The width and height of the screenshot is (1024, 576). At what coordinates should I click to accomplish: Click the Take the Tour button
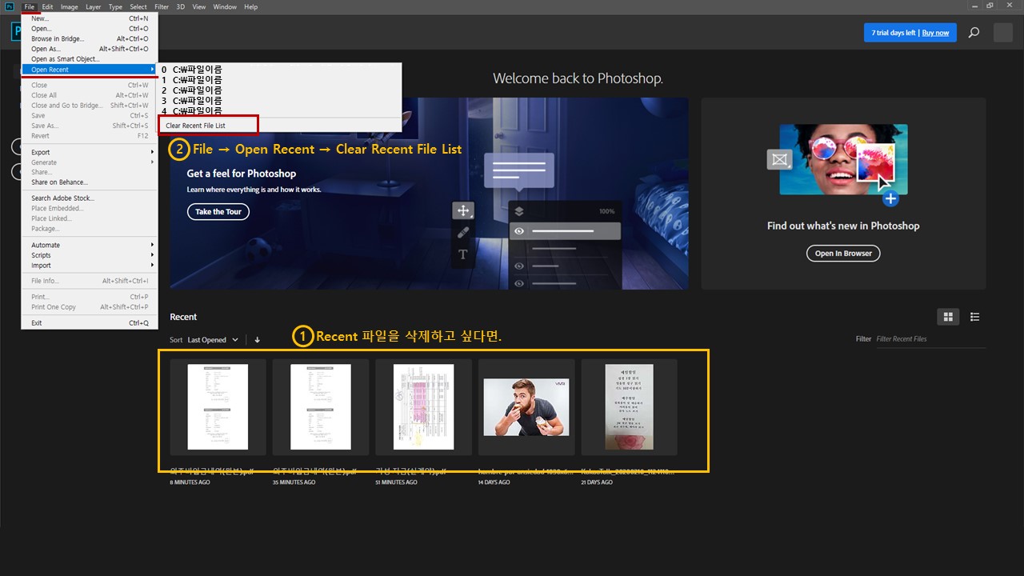pos(218,212)
